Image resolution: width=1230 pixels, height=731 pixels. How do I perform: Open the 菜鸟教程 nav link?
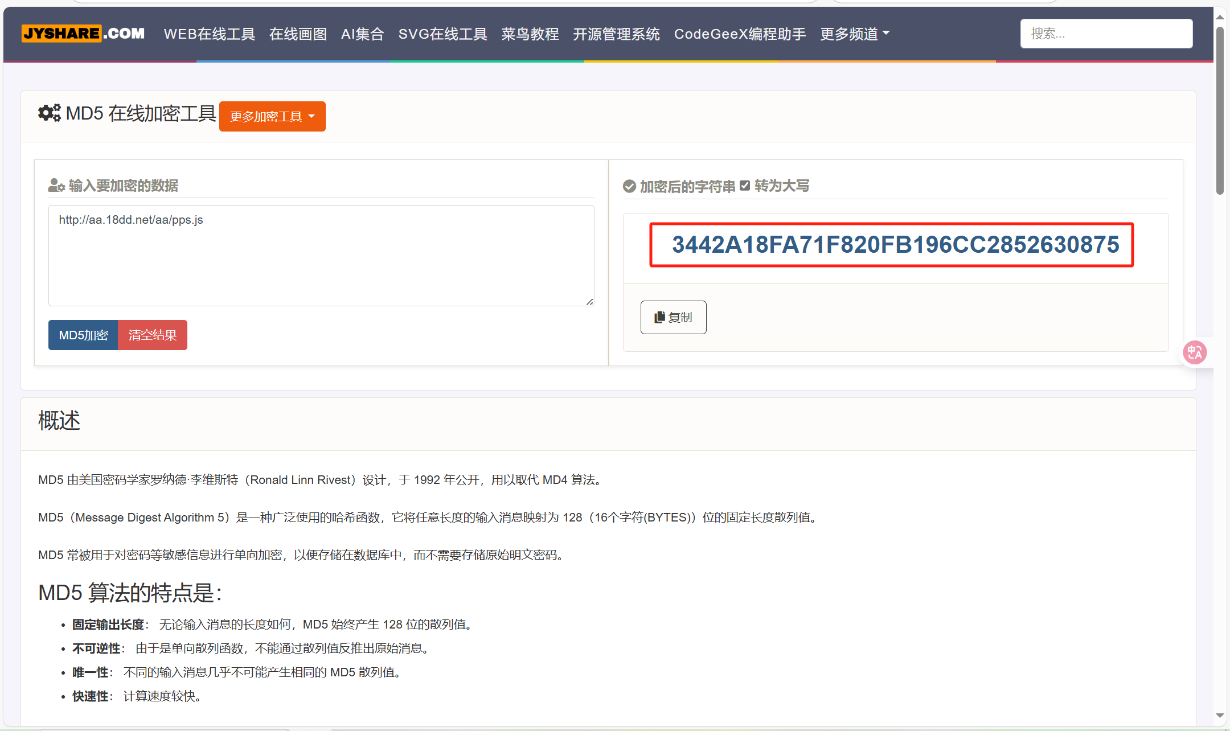(x=530, y=34)
